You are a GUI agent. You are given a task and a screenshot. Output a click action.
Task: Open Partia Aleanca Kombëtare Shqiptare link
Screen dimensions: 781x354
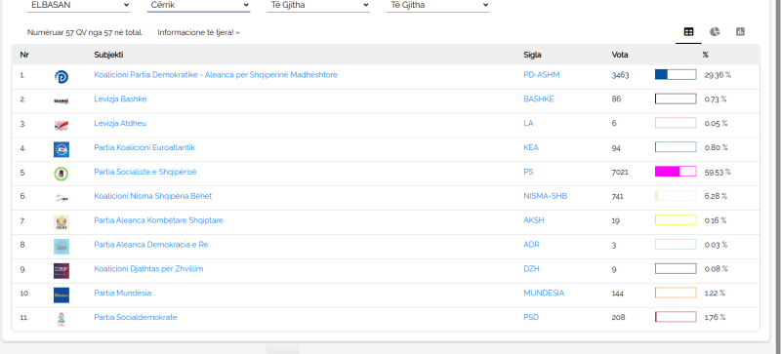158,220
